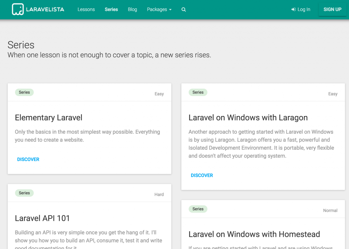Discover the Laravel on Windows with Laragon series
Viewport: 349px width, 249px height.
point(202,175)
